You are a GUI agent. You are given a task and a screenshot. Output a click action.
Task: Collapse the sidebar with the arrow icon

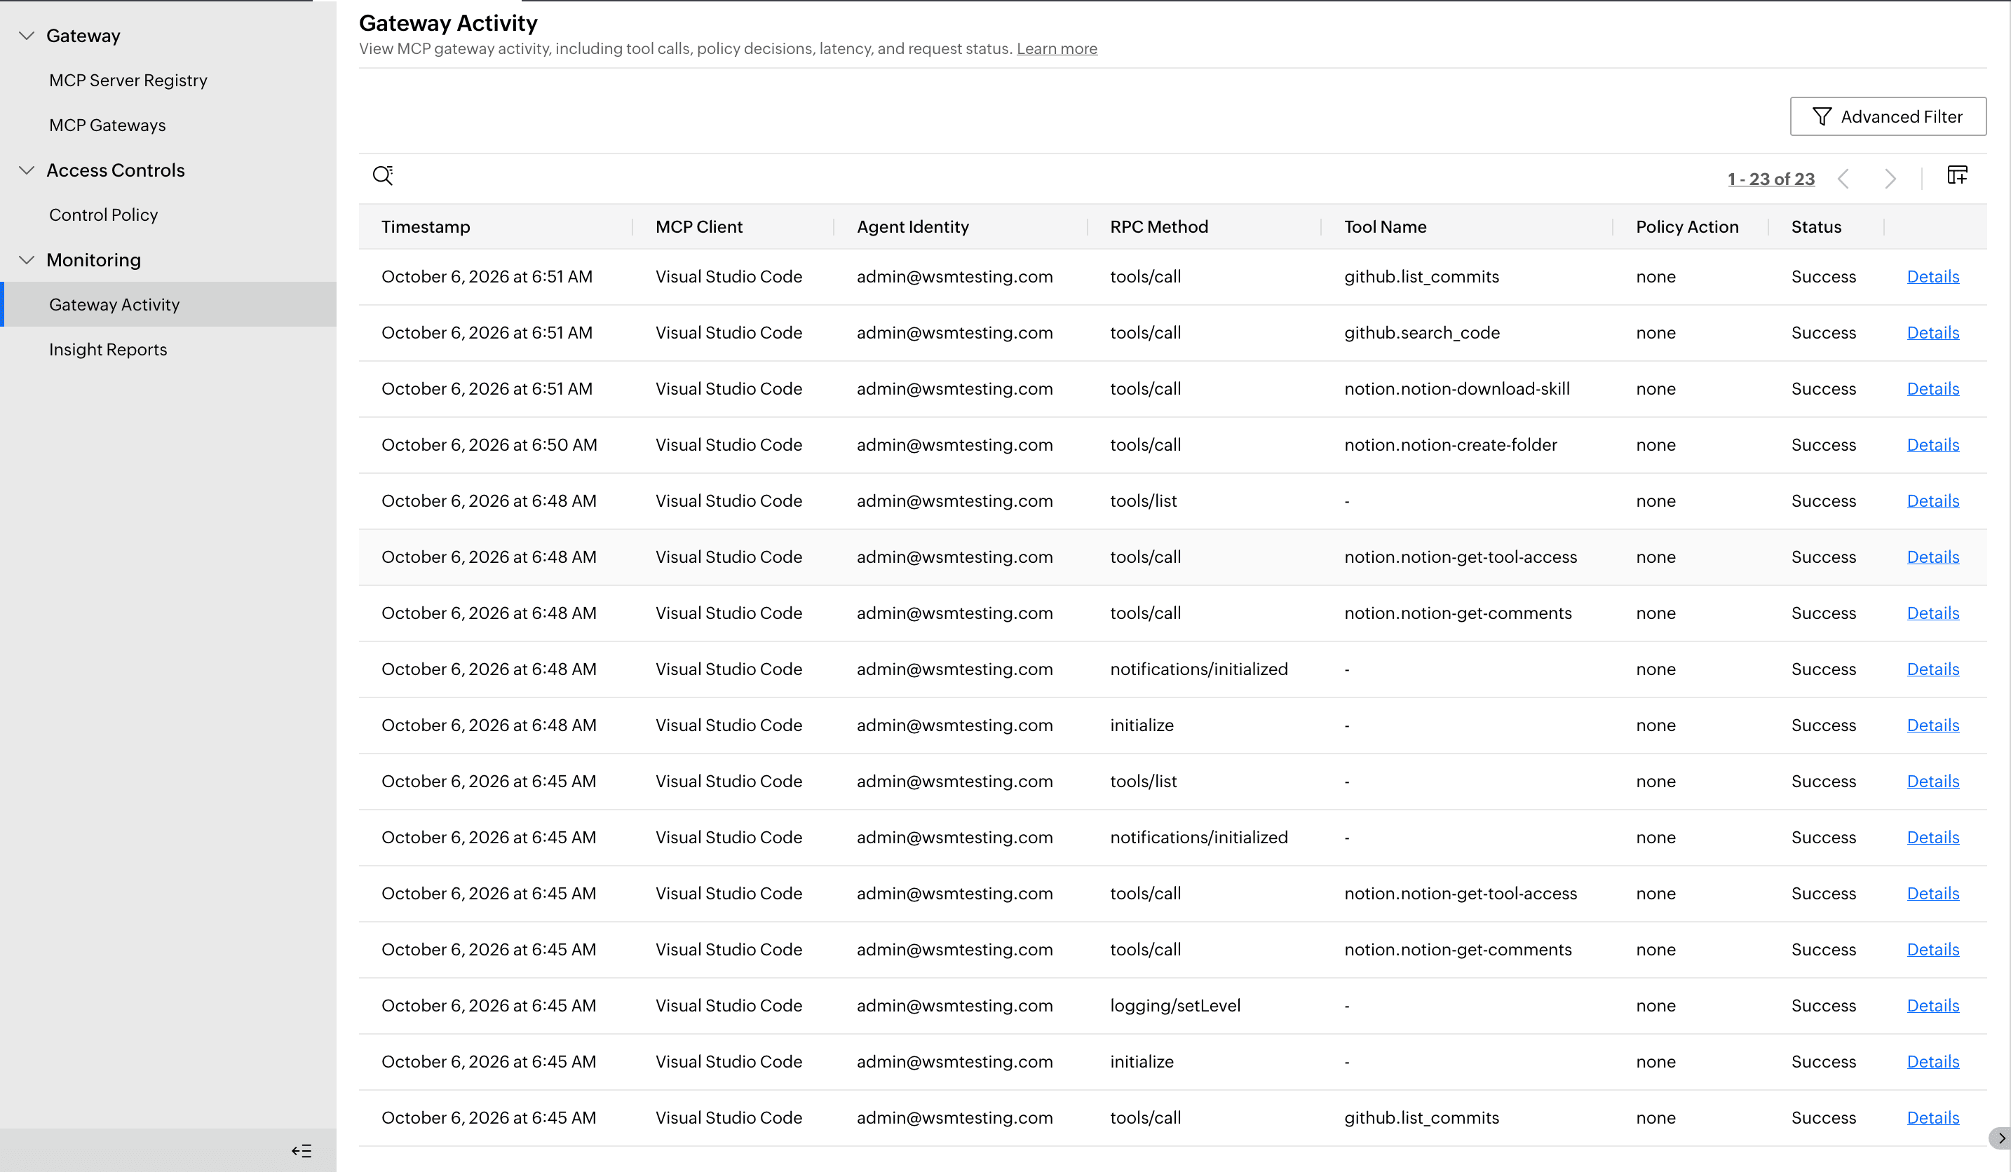click(302, 1150)
